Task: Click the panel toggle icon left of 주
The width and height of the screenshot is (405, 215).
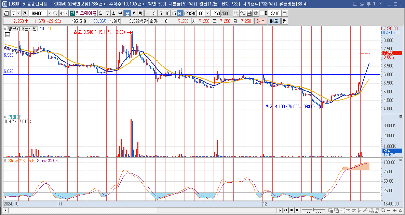Action: (6, 13)
